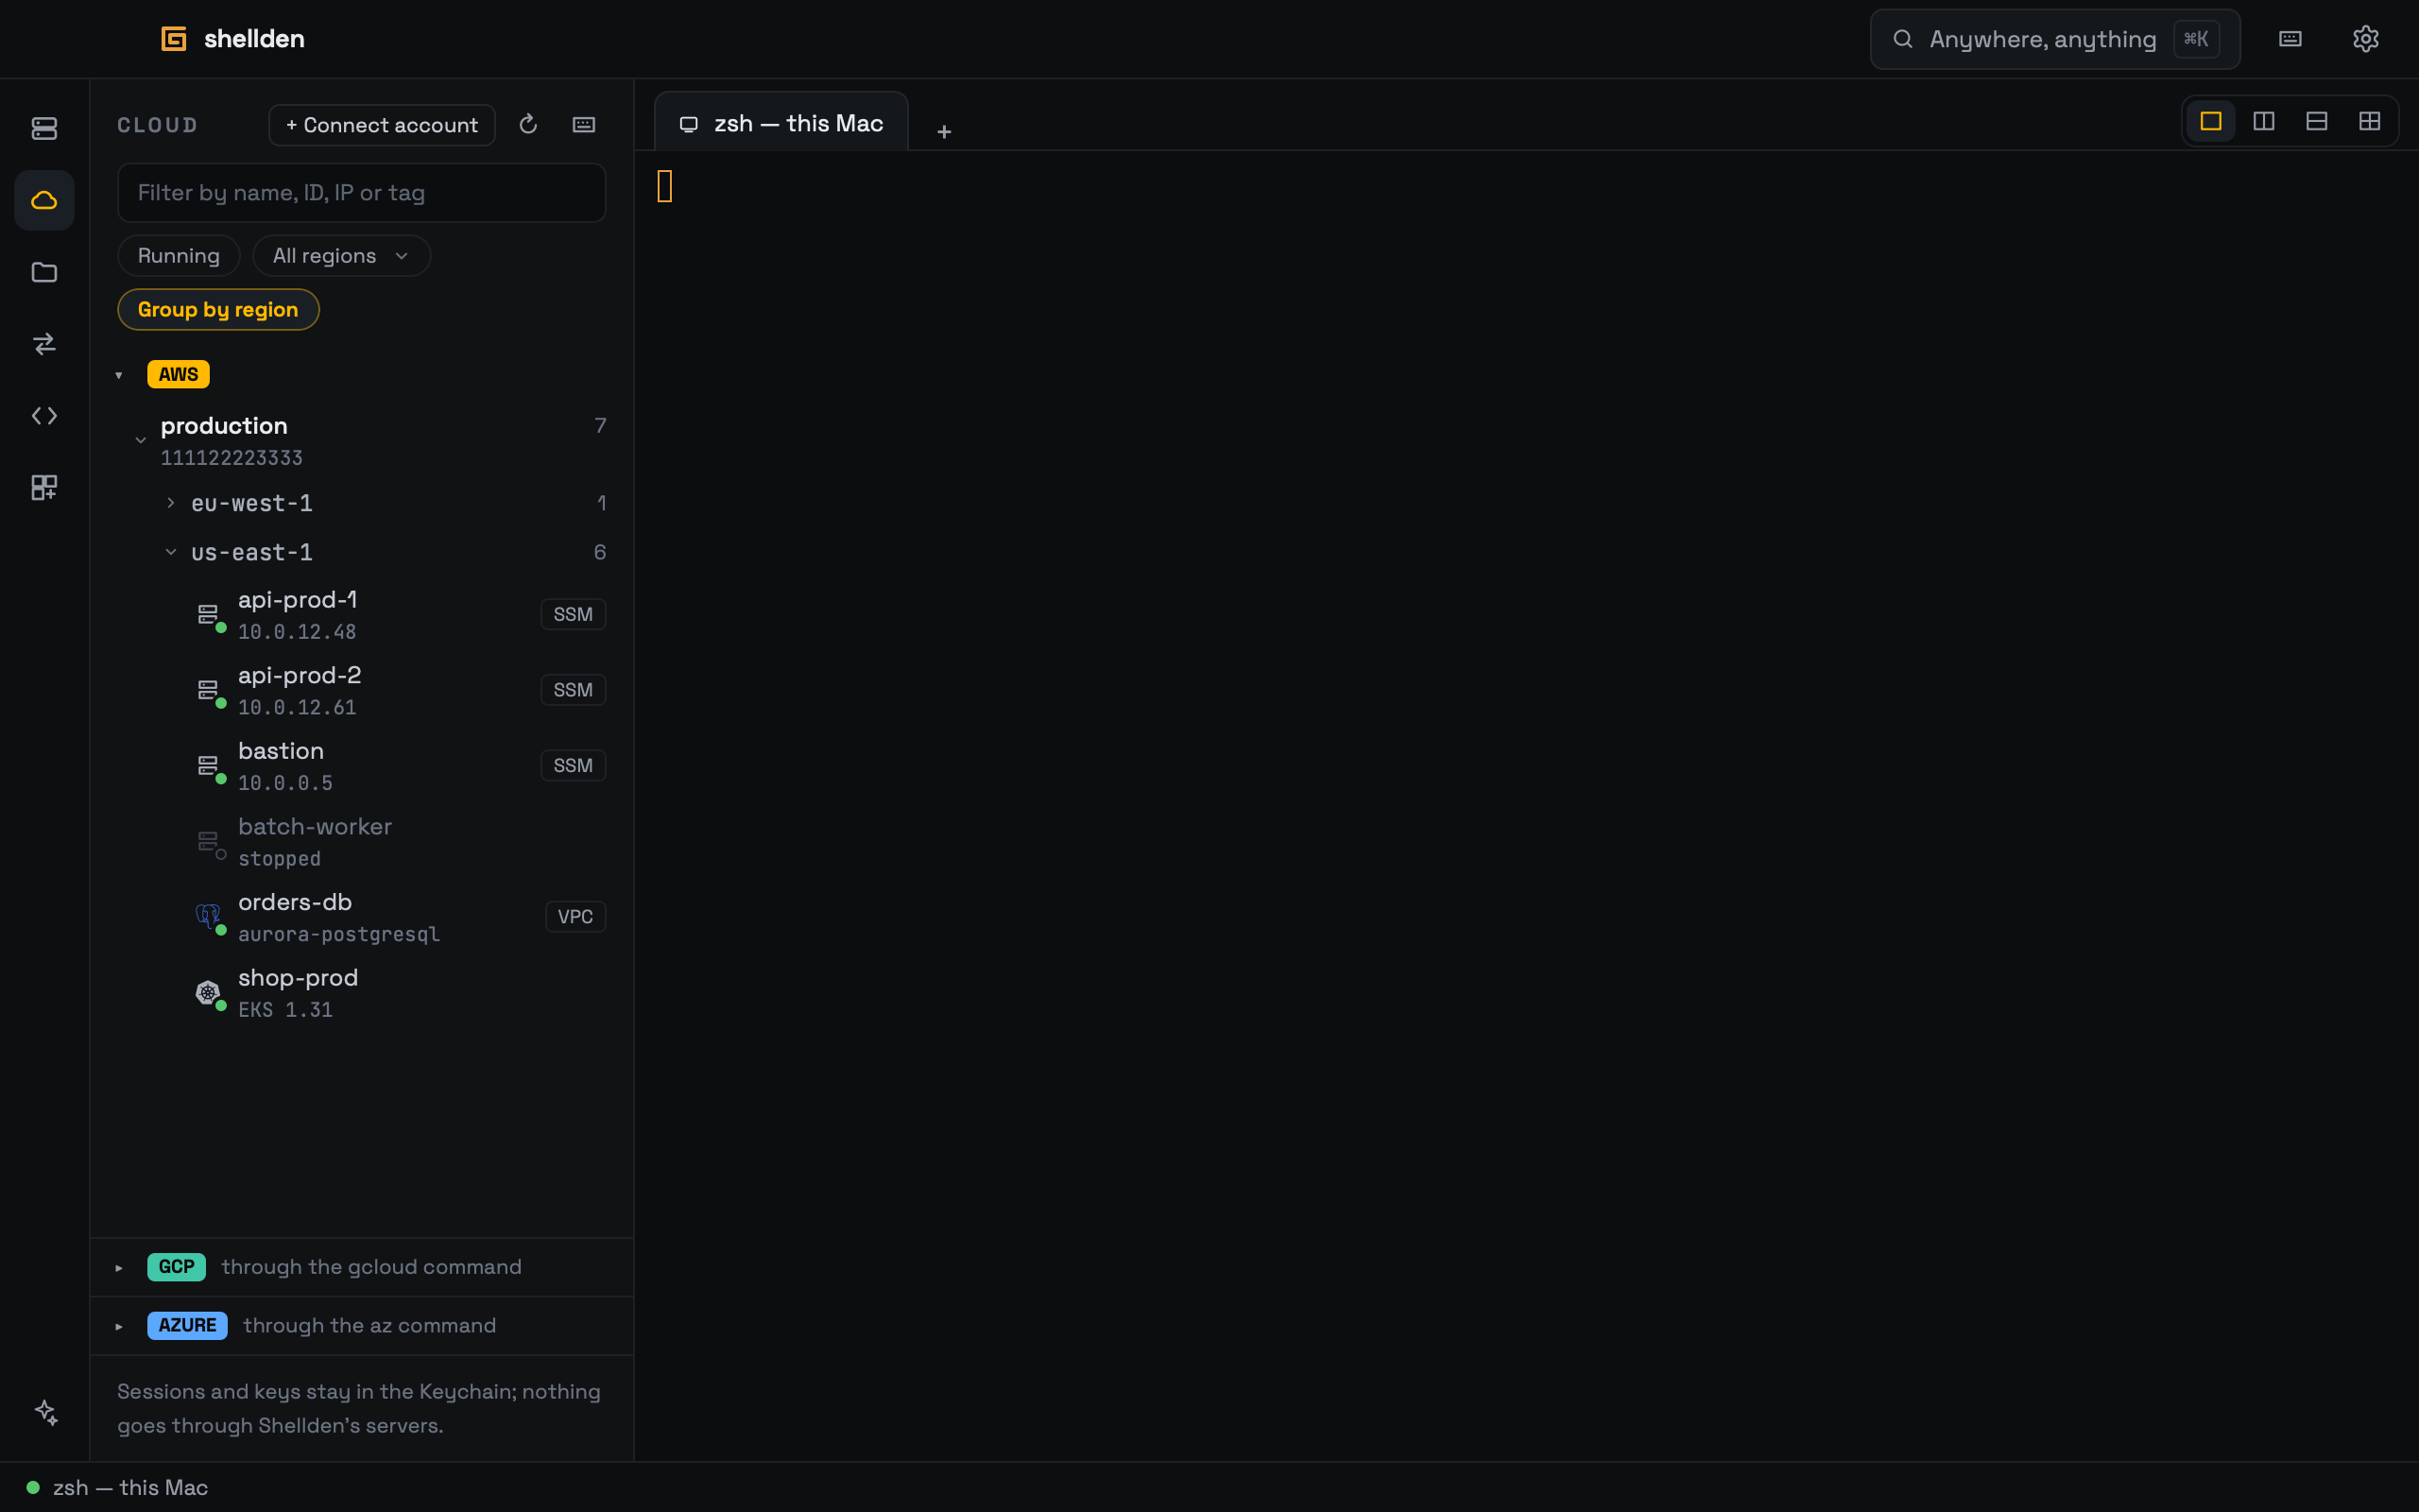Select stacked horizontal split layout icon
The height and width of the screenshot is (1512, 2419).
[x=2316, y=121]
